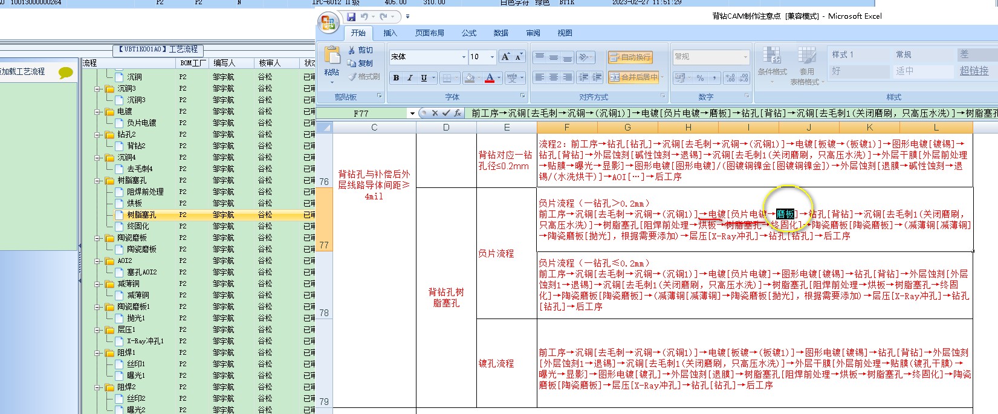Apply the red font color A
The image size is (998, 414).
[x=489, y=78]
